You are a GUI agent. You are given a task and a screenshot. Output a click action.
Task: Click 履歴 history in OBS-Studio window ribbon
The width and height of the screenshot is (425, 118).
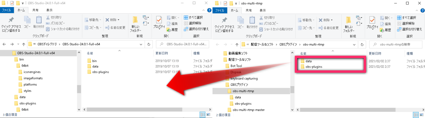pyautogui.click(x=172, y=29)
